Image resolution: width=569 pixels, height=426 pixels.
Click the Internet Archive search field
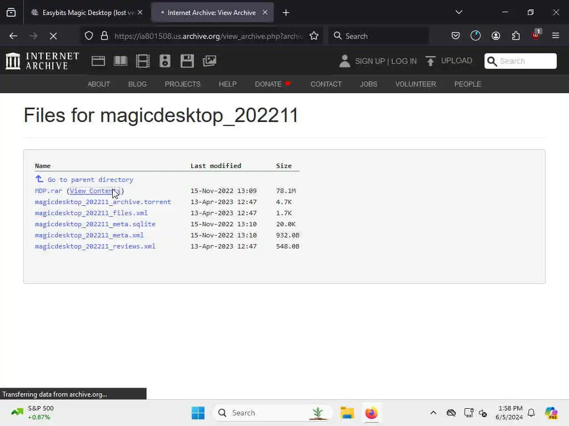[520, 61]
